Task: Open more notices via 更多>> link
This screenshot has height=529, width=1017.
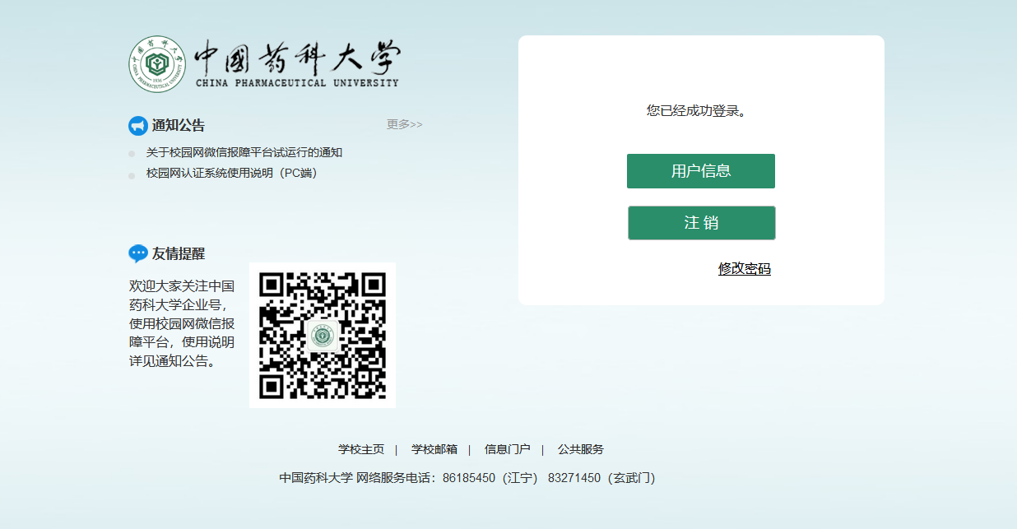Action: click(404, 124)
